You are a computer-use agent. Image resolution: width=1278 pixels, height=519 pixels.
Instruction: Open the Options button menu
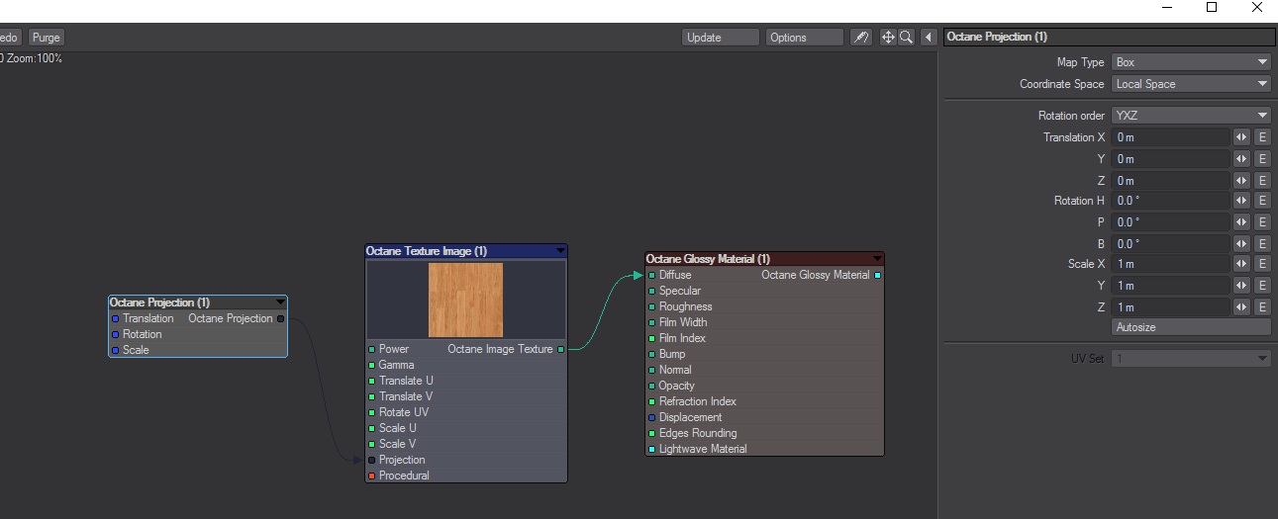tap(805, 38)
